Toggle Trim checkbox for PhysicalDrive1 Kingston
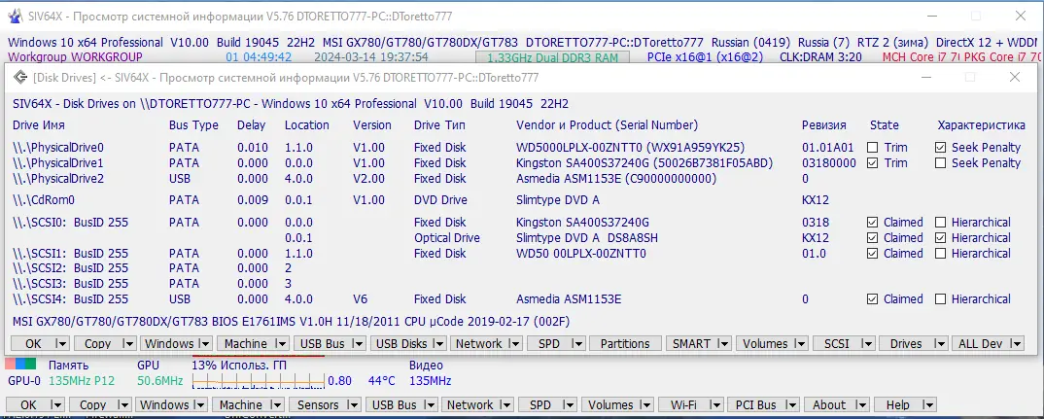 pyautogui.click(x=873, y=162)
